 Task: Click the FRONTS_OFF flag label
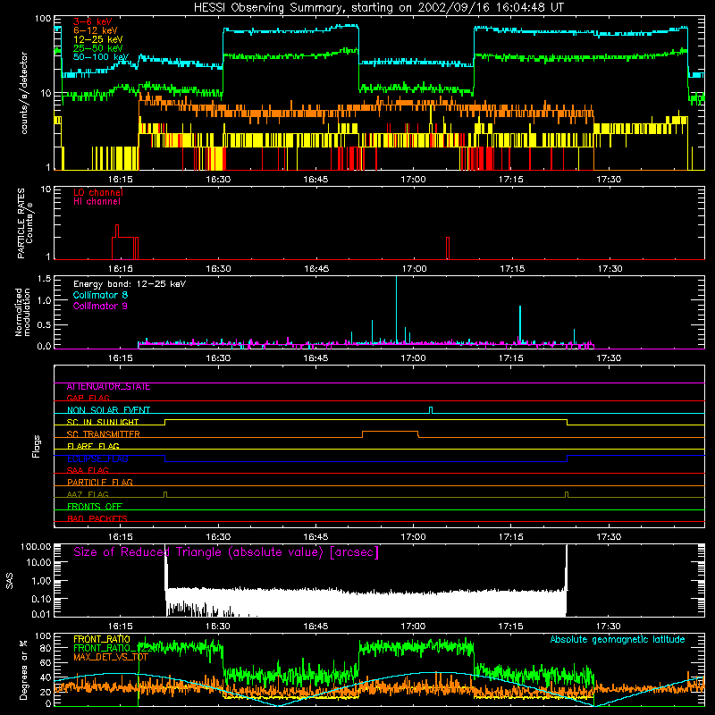point(95,507)
